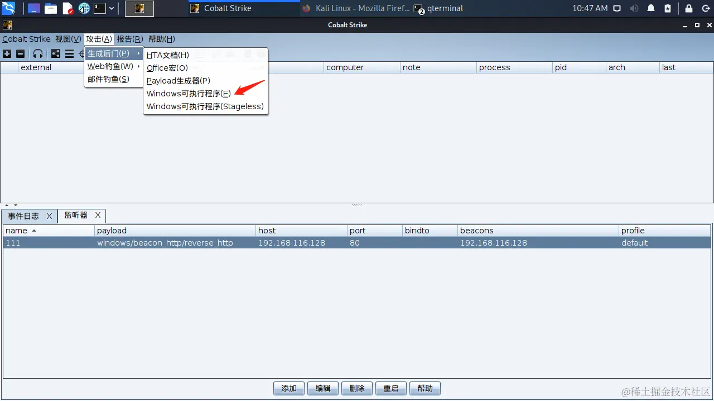Sort listeners by beacons column header
714x401 pixels.
coord(538,231)
